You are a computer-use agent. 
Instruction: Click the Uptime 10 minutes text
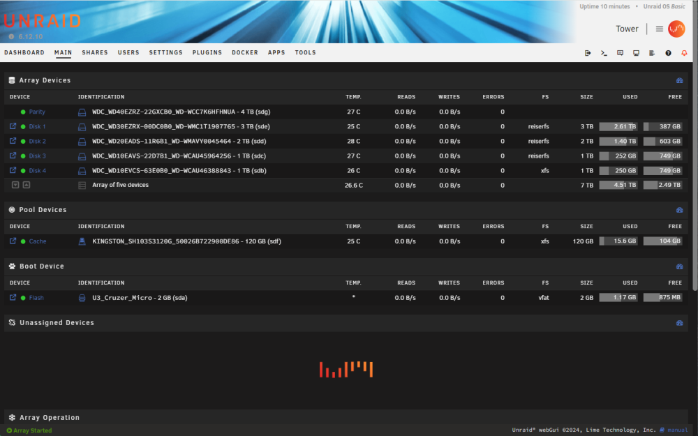[x=604, y=7]
